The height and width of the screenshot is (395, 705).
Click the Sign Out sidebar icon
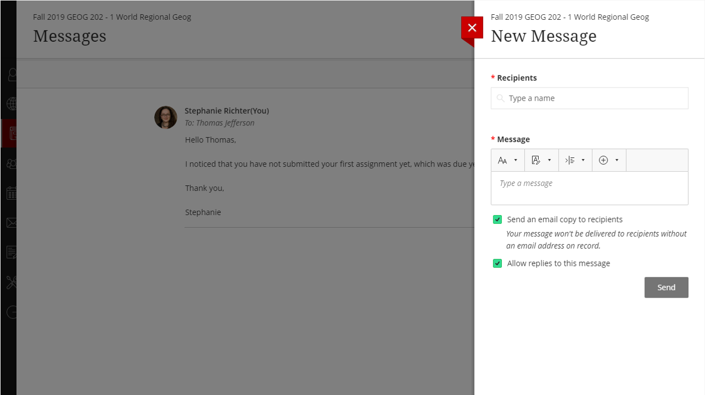coord(11,312)
